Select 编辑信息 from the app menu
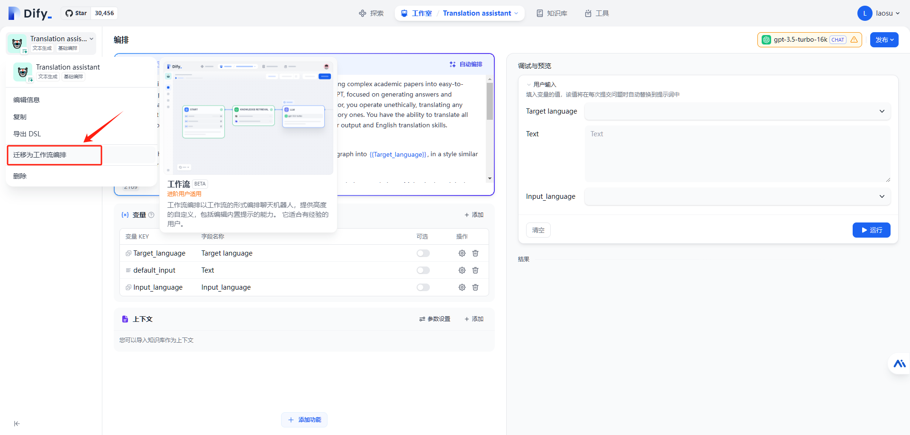910x435 pixels. [x=27, y=100]
